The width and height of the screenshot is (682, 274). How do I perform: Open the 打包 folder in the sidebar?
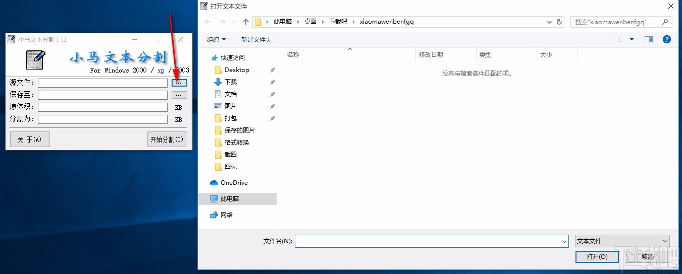click(x=231, y=118)
